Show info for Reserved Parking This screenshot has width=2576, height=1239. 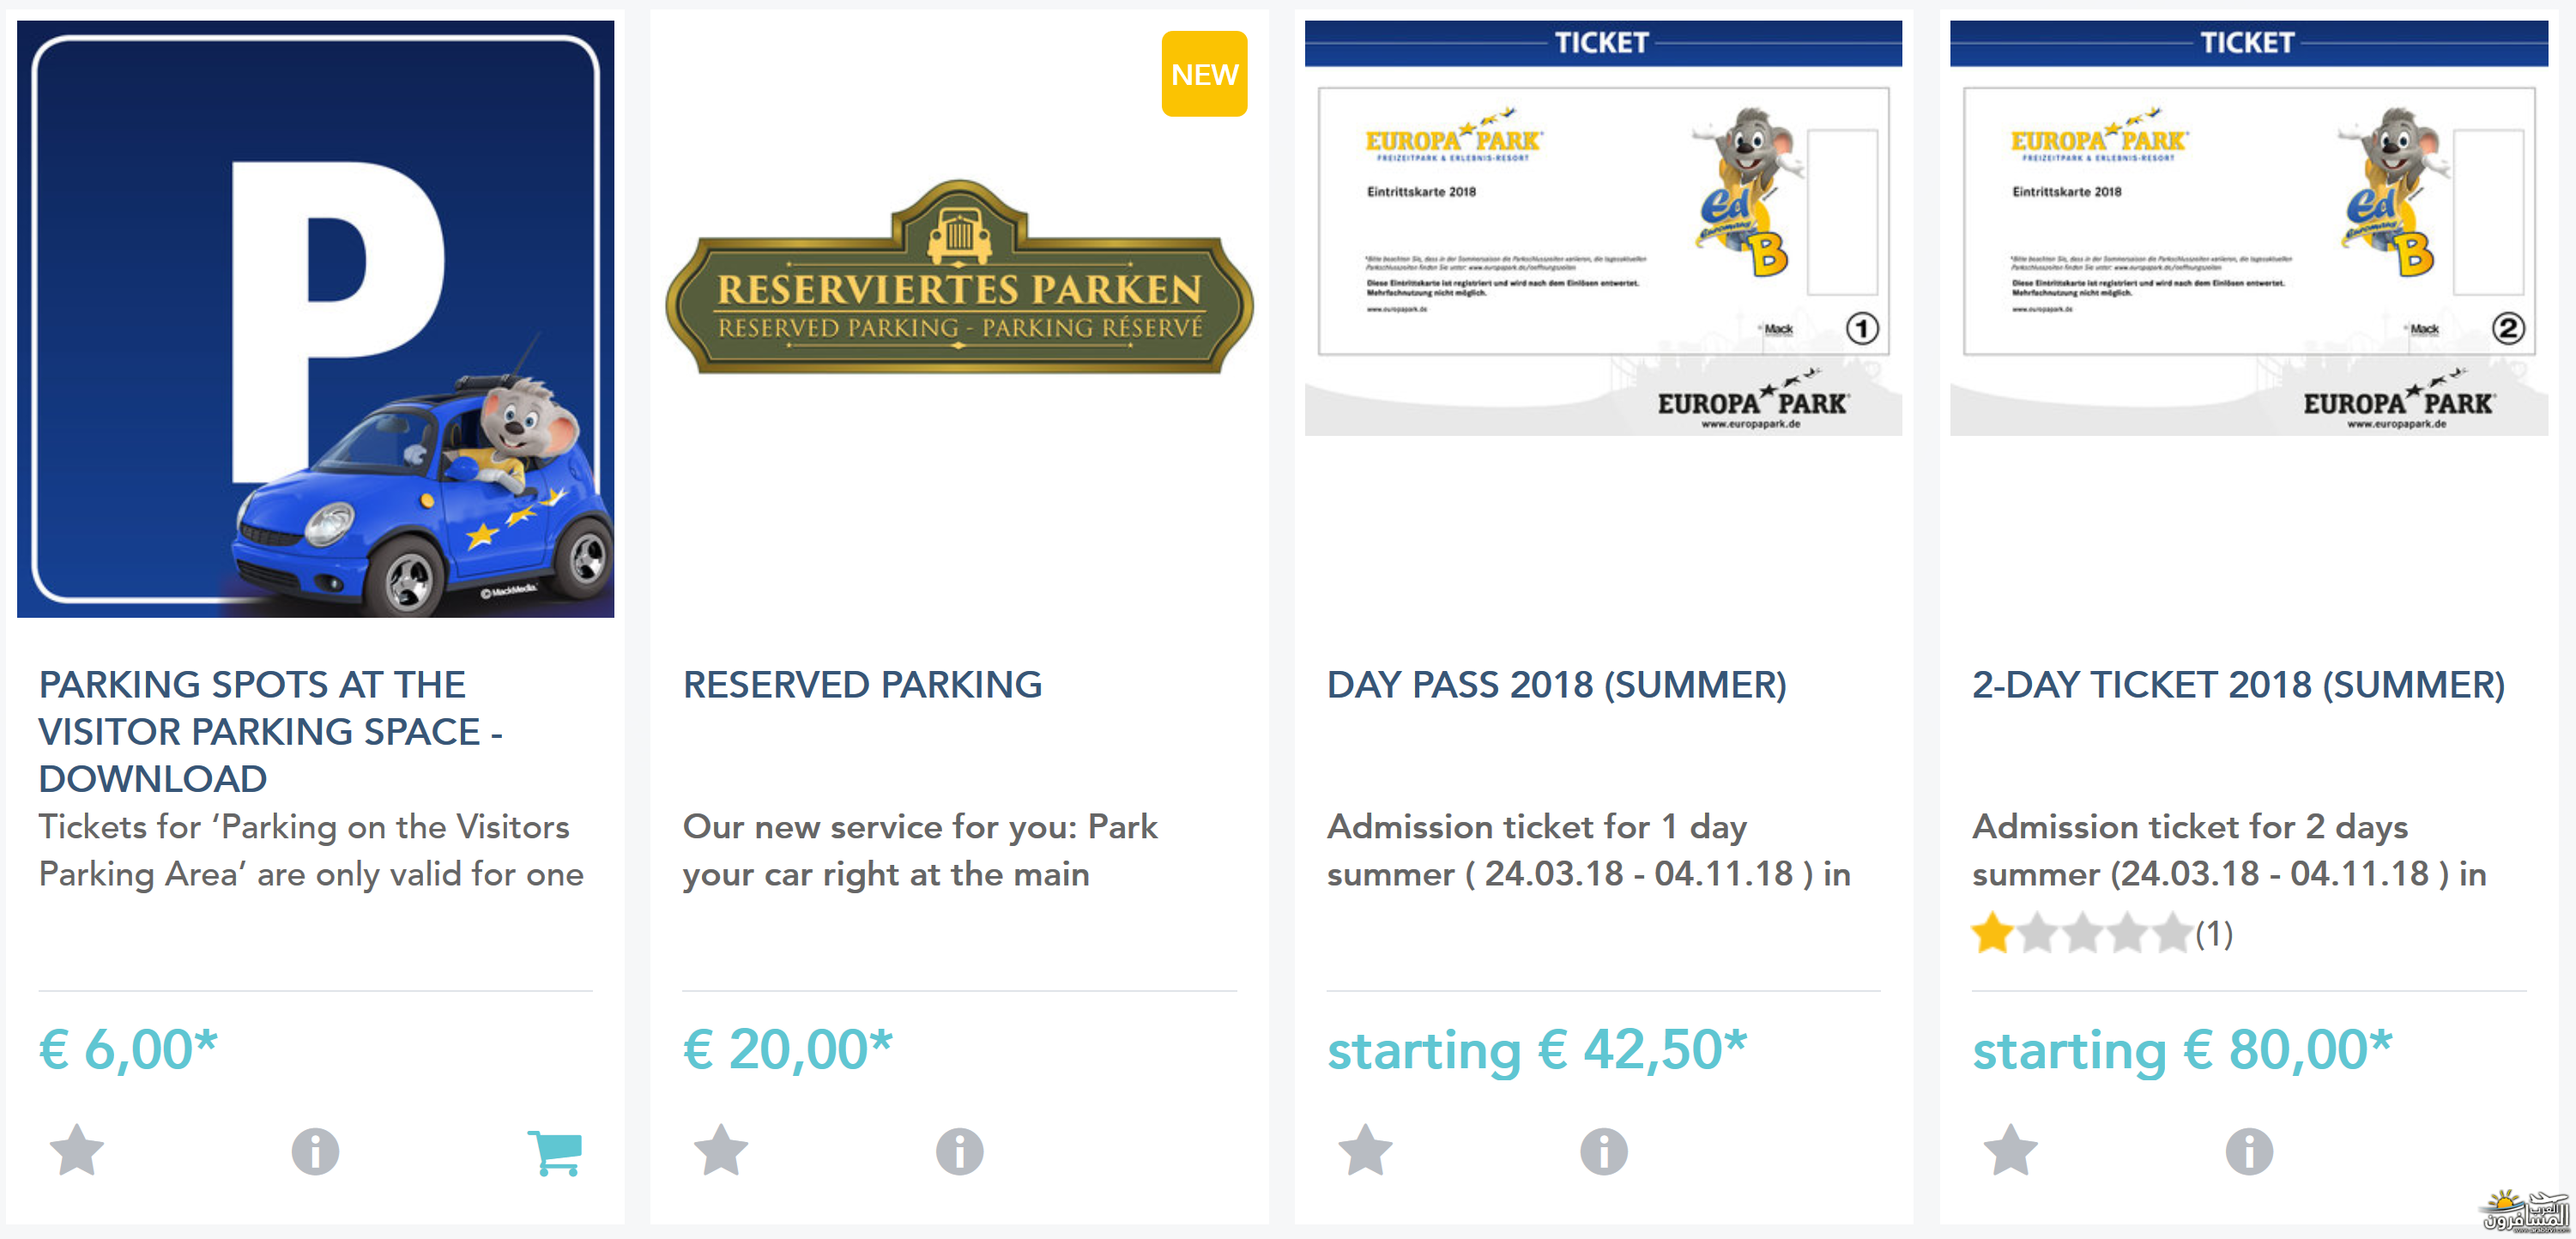click(x=960, y=1151)
